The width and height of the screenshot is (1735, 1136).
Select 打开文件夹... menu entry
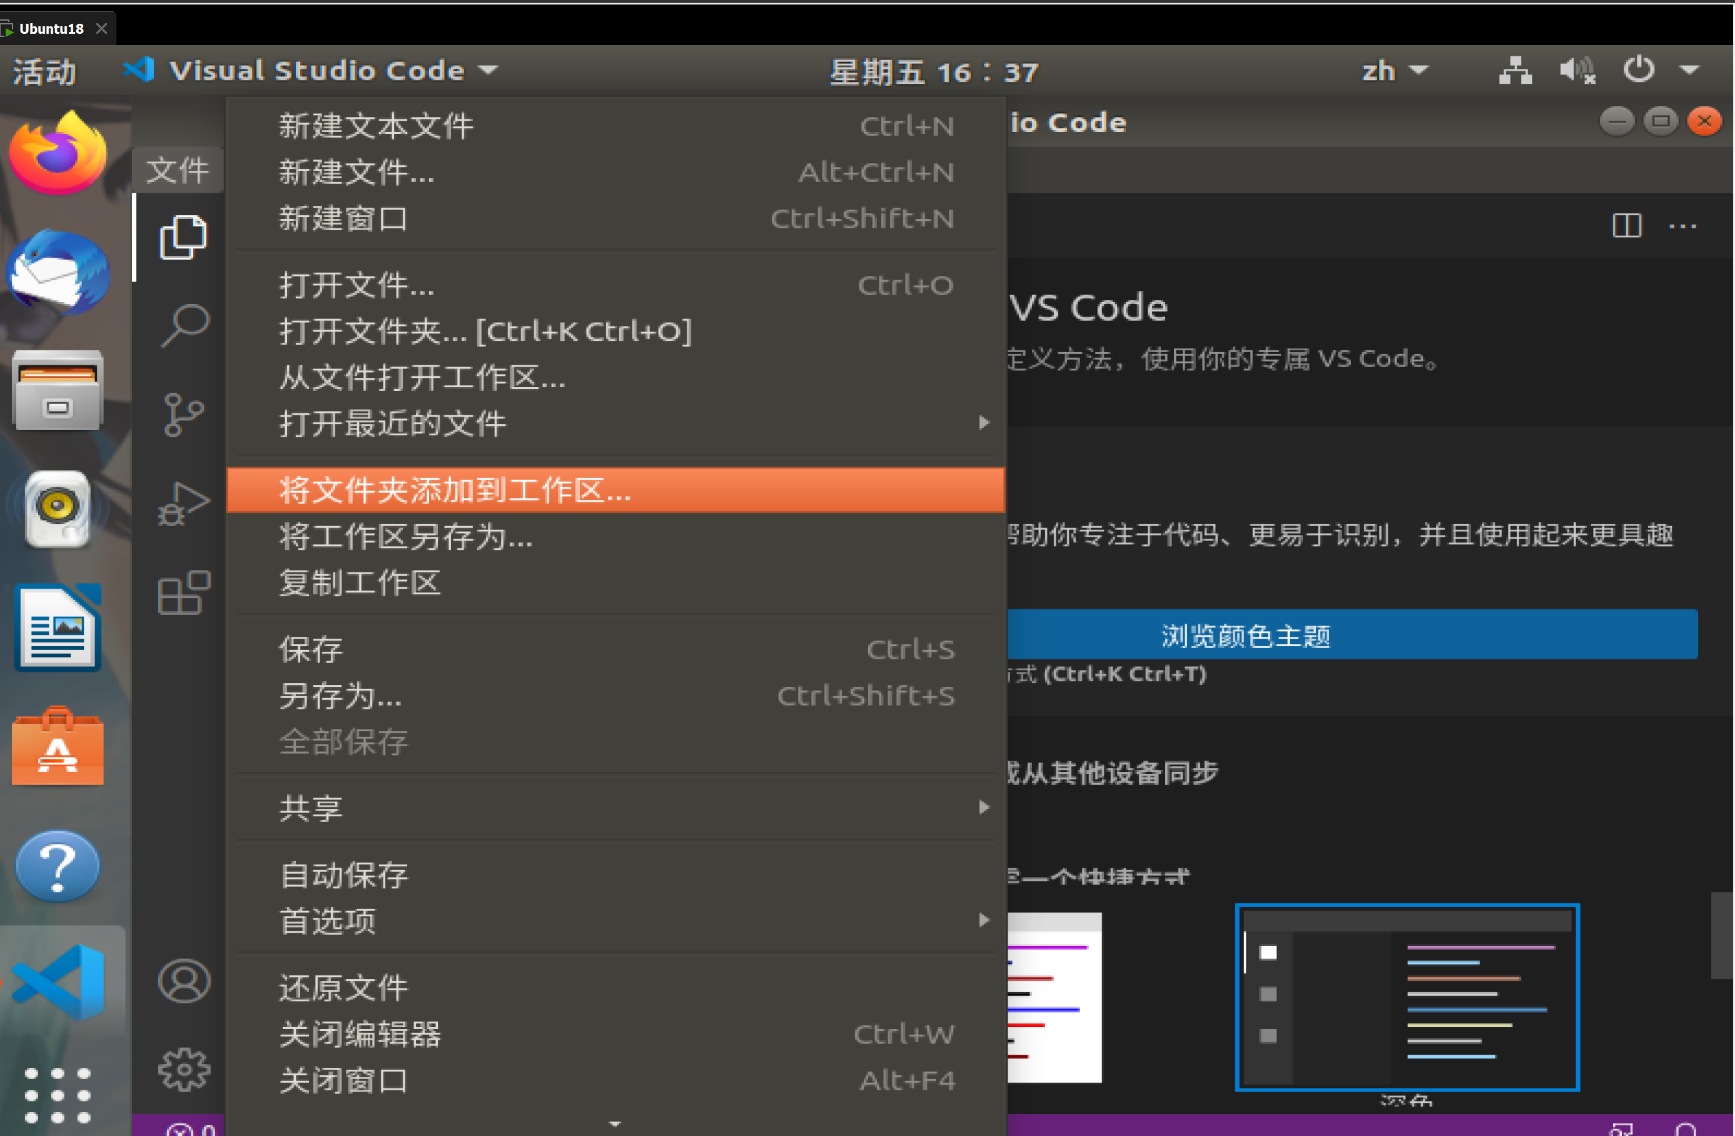point(616,332)
